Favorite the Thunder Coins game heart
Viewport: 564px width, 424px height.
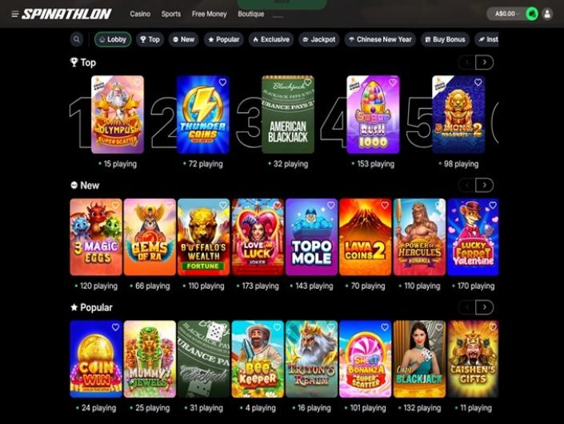pyautogui.click(x=222, y=82)
